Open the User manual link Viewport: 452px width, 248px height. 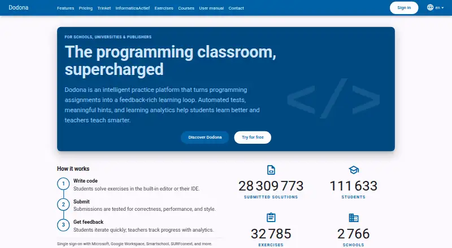pyautogui.click(x=211, y=8)
